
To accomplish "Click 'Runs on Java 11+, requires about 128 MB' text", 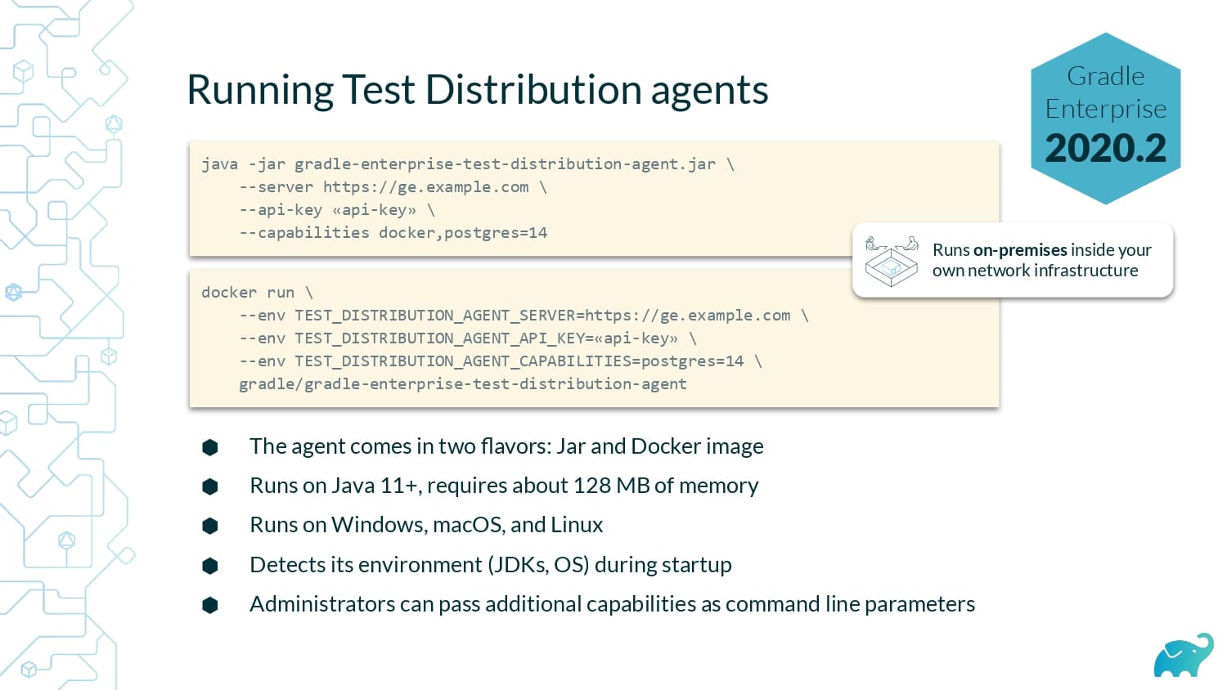I will point(504,486).
